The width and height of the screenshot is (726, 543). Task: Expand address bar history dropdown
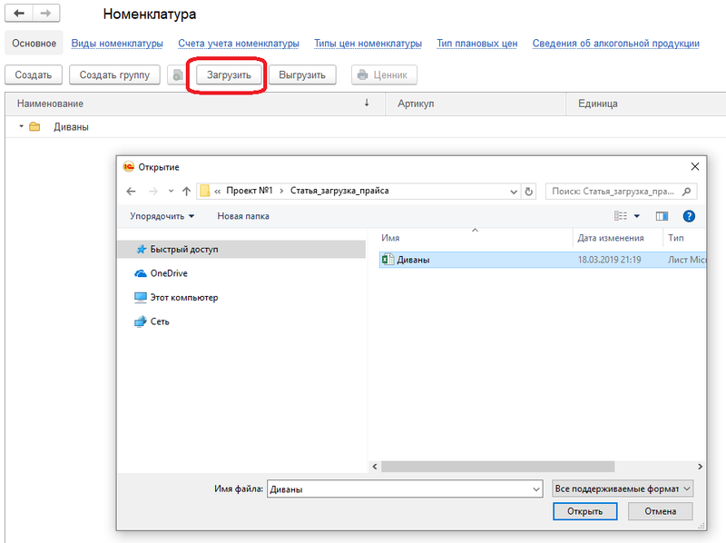pyautogui.click(x=514, y=192)
